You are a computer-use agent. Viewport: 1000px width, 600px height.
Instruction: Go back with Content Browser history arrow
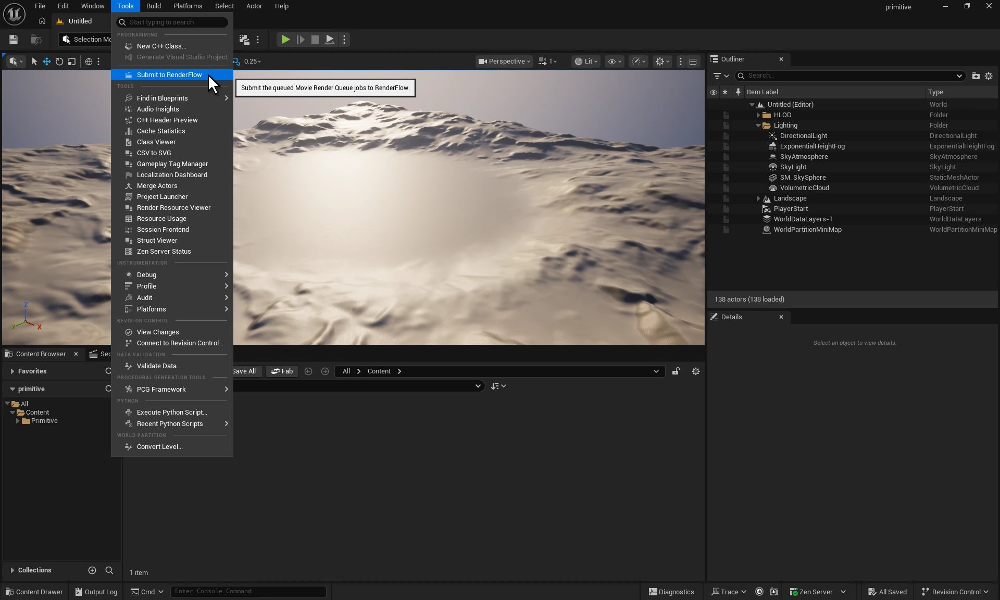tap(308, 371)
